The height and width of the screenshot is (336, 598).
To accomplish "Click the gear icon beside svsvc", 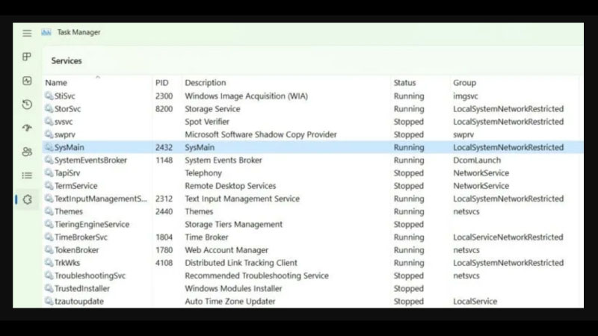I will click(x=49, y=122).
